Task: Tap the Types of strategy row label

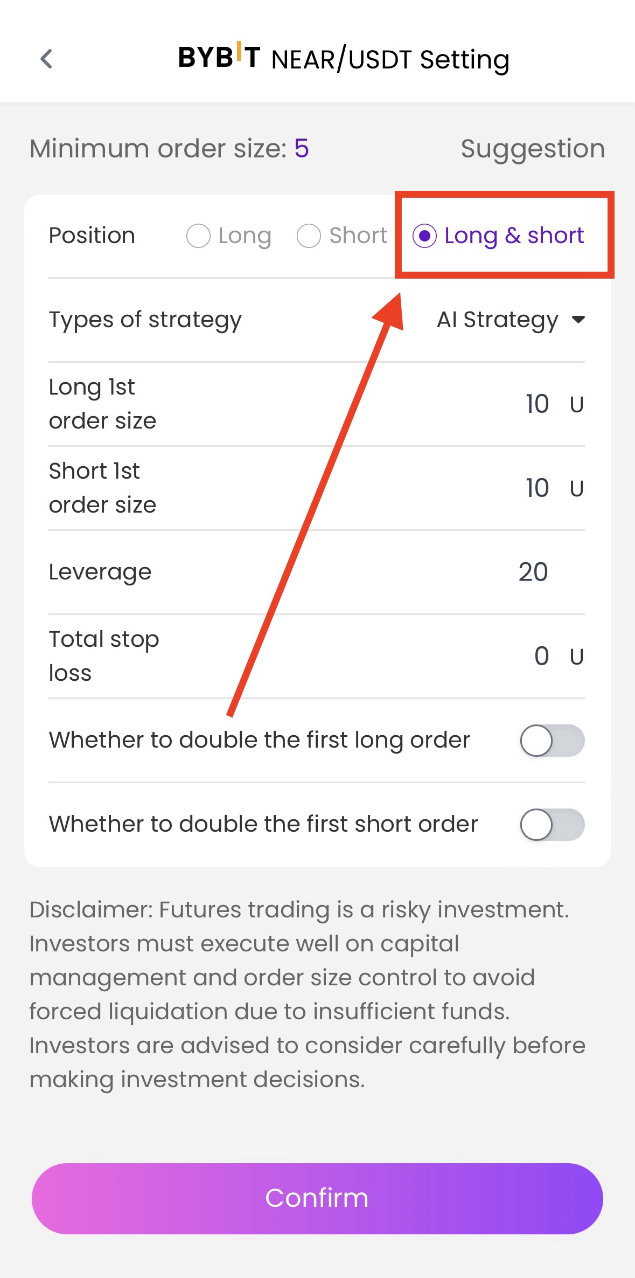Action: (x=145, y=320)
